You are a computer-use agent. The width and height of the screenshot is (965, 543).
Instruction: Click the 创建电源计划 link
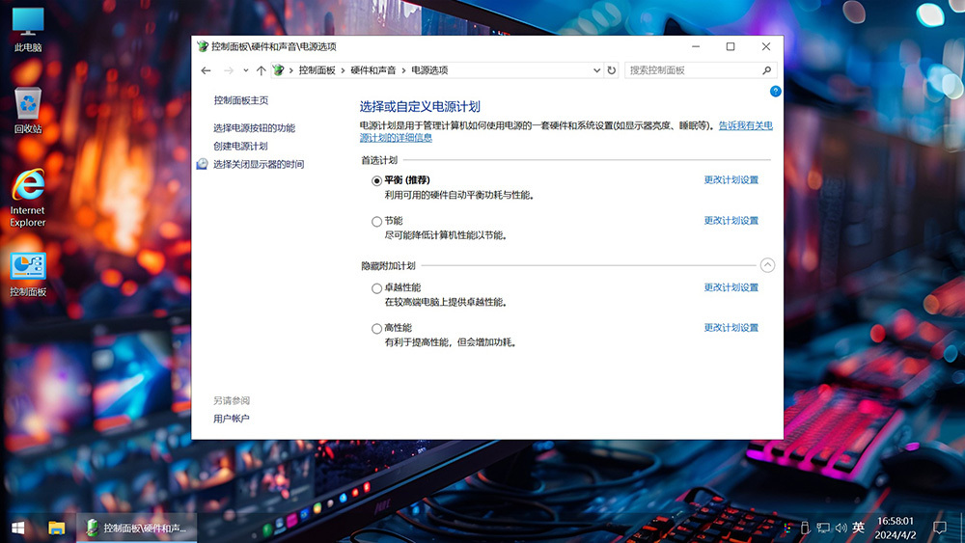click(x=240, y=146)
